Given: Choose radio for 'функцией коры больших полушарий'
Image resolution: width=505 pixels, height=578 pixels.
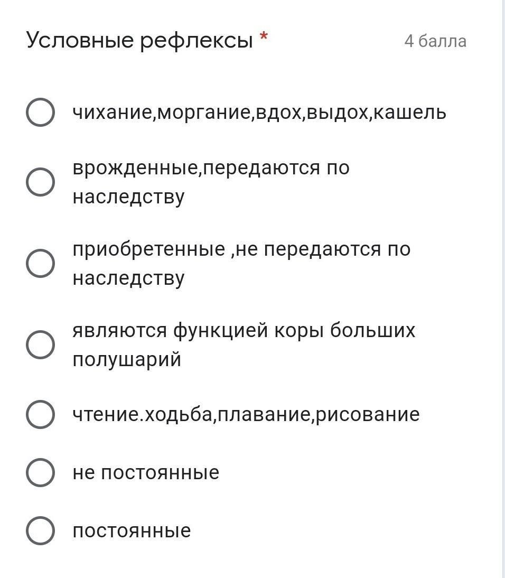Looking at the screenshot, I should (40, 344).
